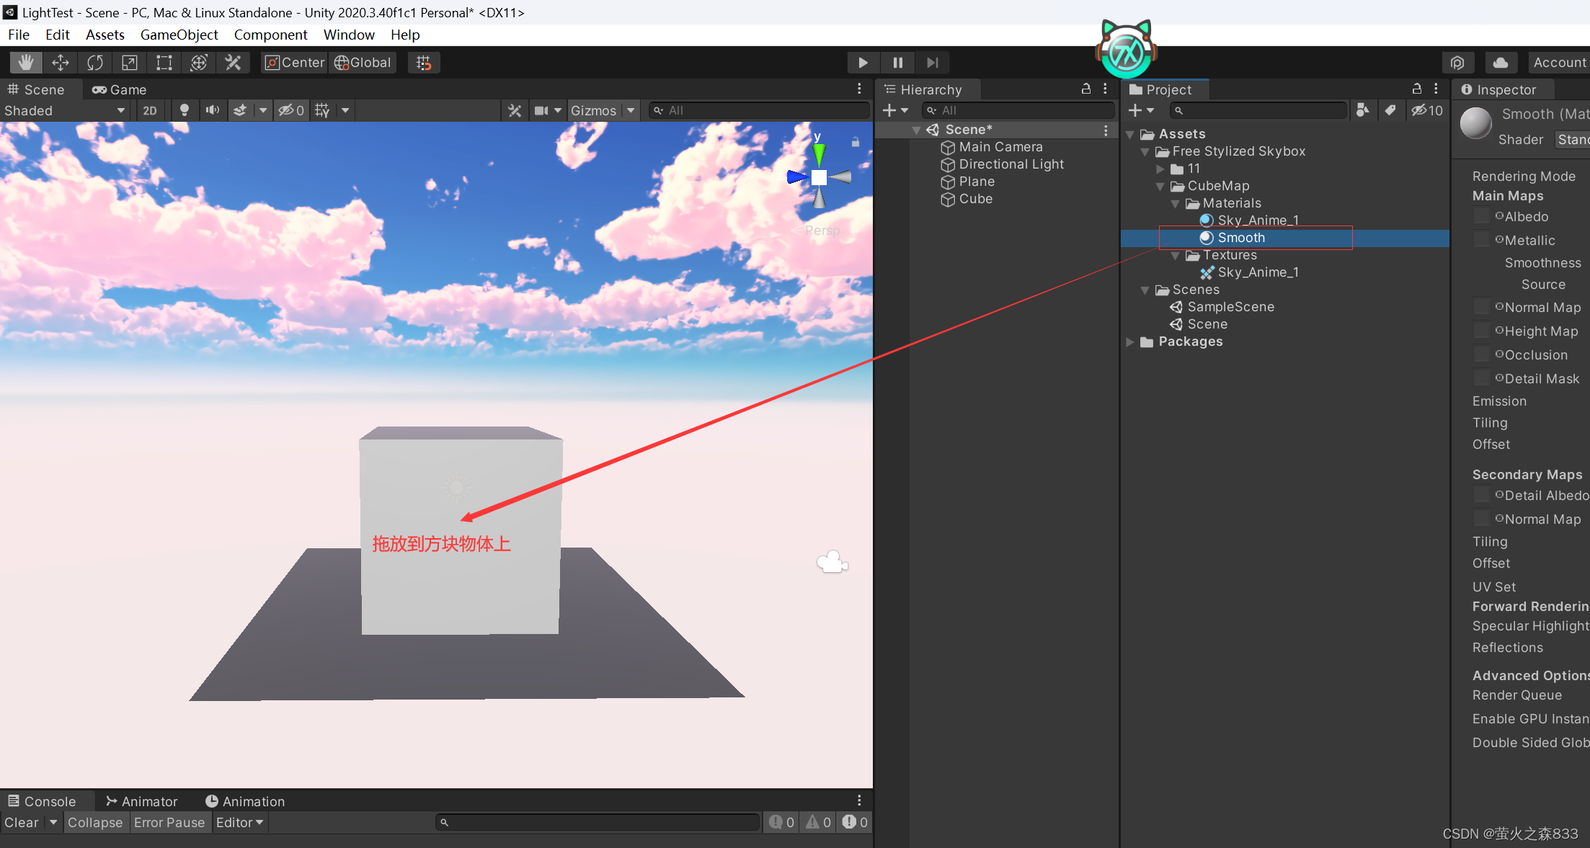Toggle scene lighting bulb icon
Image resolution: width=1590 pixels, height=848 pixels.
(185, 110)
